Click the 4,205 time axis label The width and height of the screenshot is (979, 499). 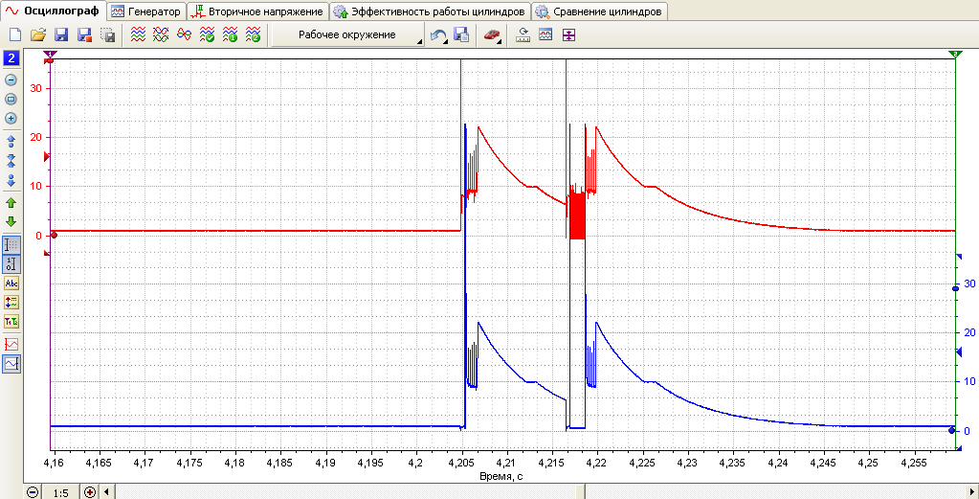coord(460,463)
